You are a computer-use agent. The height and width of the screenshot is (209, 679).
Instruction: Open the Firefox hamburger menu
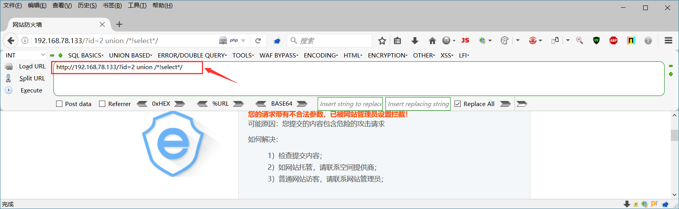click(668, 40)
